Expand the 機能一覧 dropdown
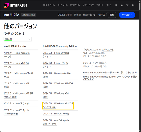 click(89, 15)
